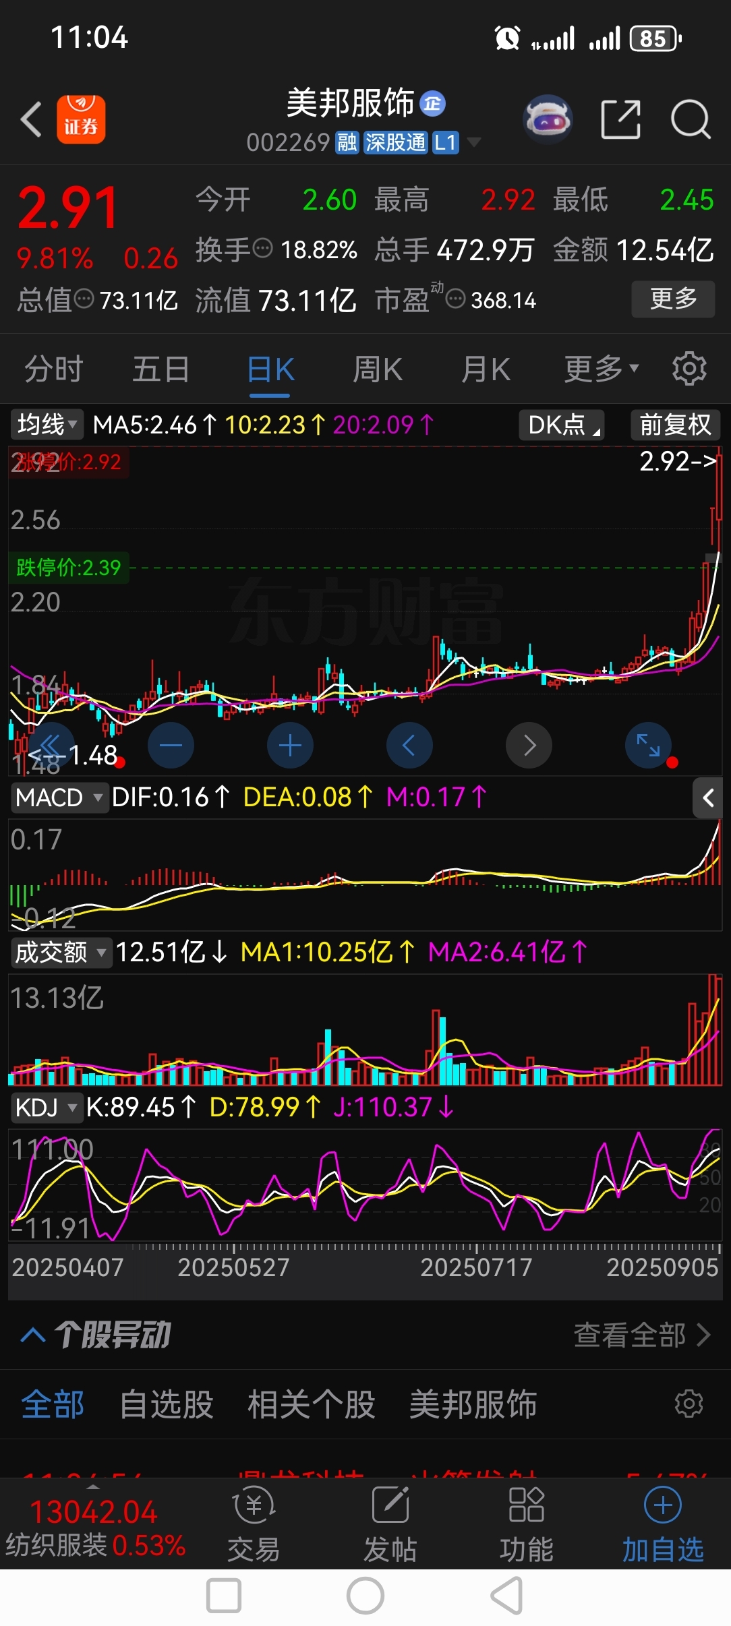Expand chart to fullscreen icon
Viewport: 731px width, 1626px height.
(x=648, y=746)
